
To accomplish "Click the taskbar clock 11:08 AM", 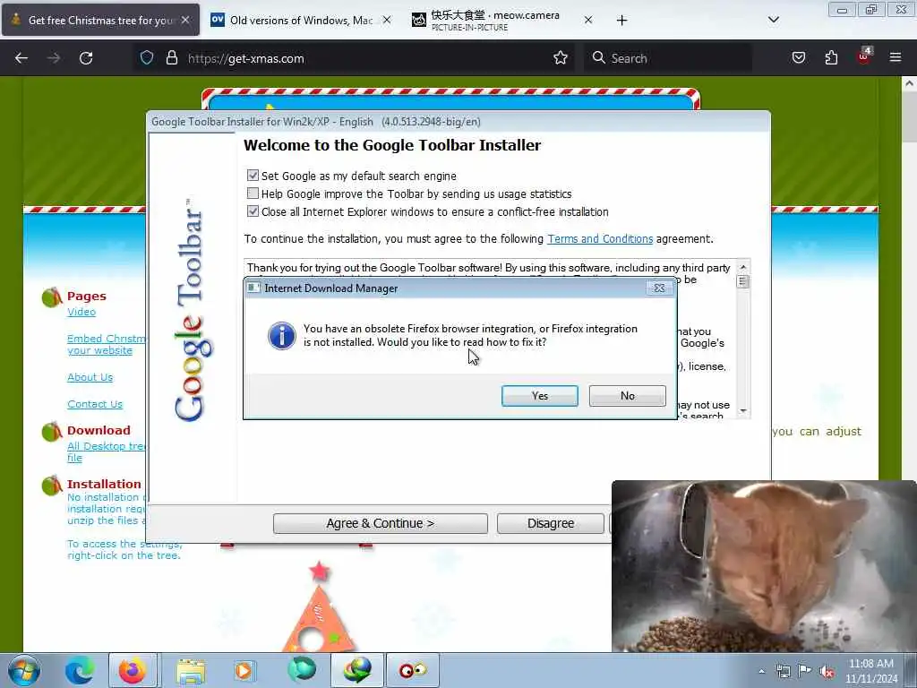I will click(x=870, y=670).
